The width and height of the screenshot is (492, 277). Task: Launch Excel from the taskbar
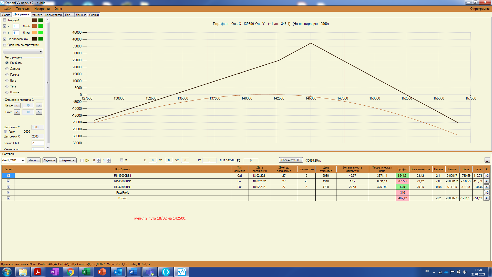click(86, 272)
